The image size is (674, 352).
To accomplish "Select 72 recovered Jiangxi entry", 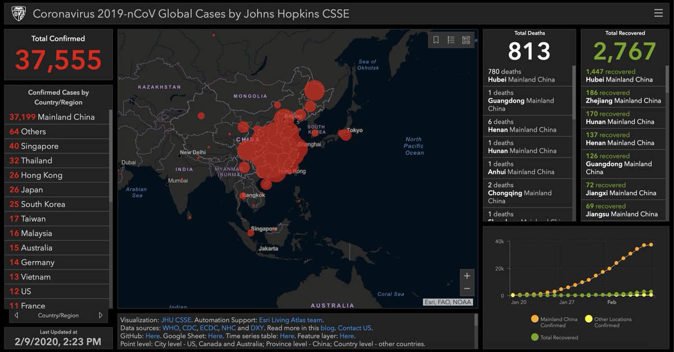I will coord(623,189).
